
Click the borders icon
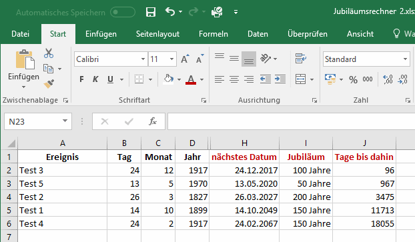(x=139, y=79)
